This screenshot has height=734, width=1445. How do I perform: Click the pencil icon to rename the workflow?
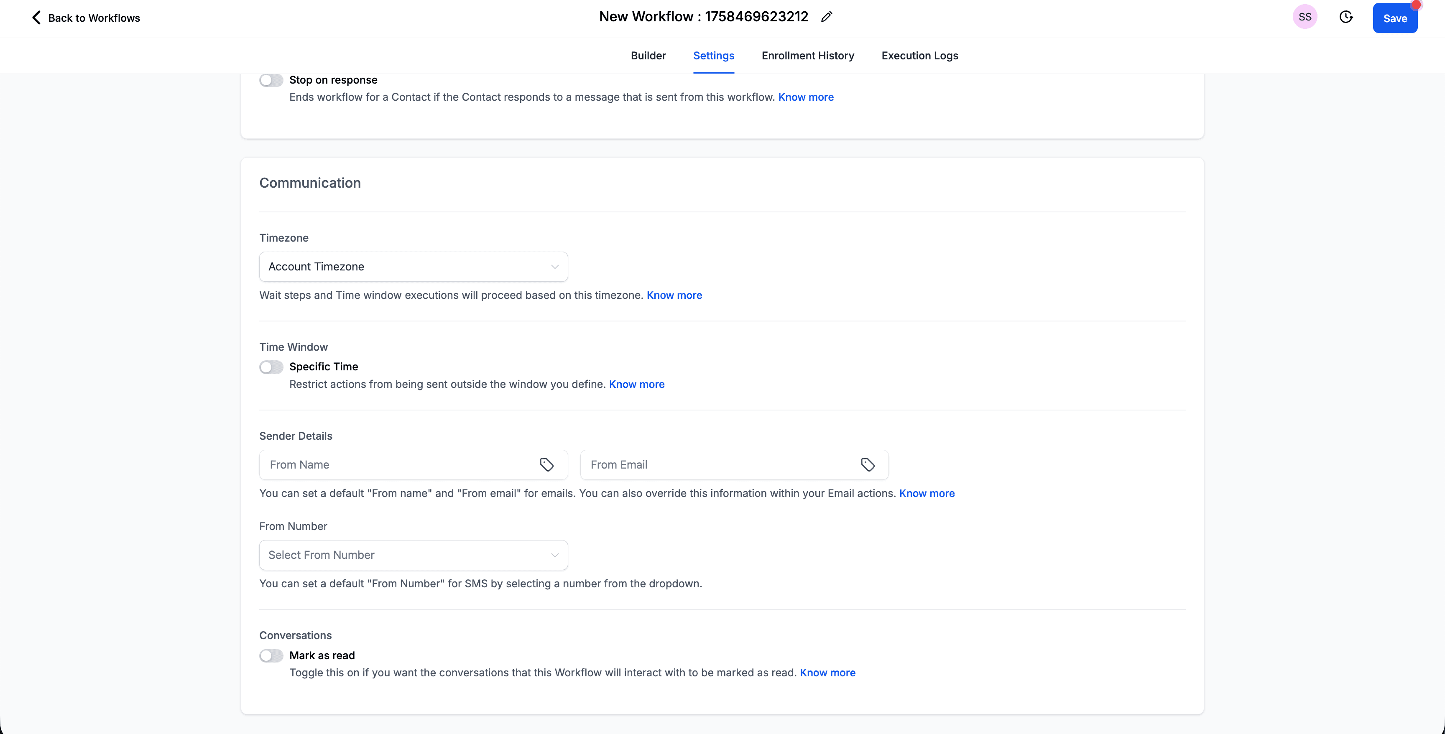click(x=826, y=16)
